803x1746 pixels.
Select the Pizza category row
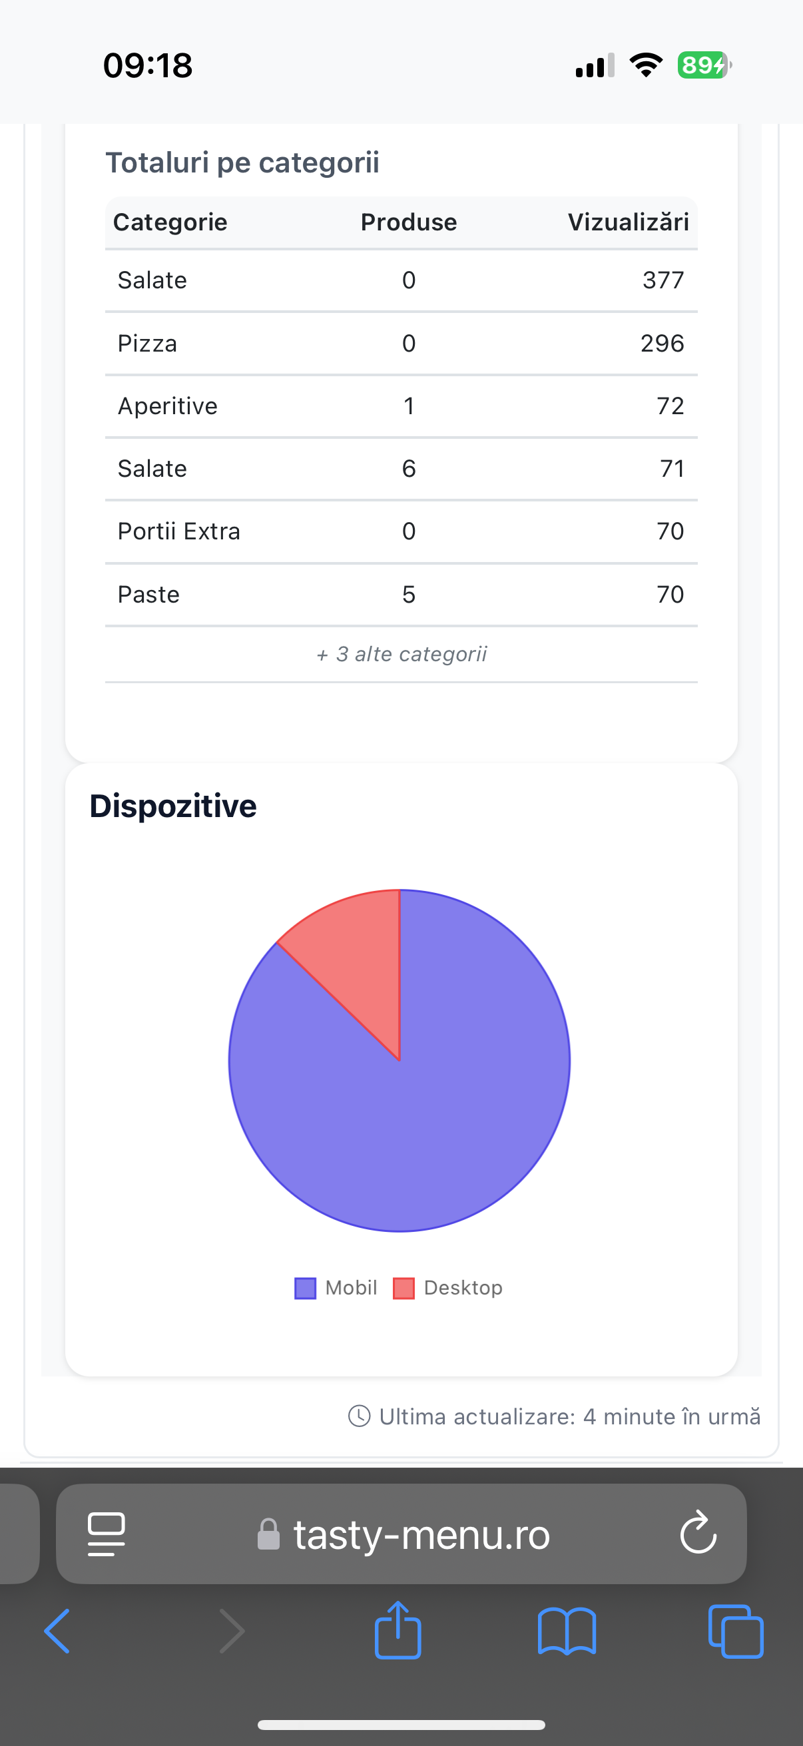pos(401,344)
